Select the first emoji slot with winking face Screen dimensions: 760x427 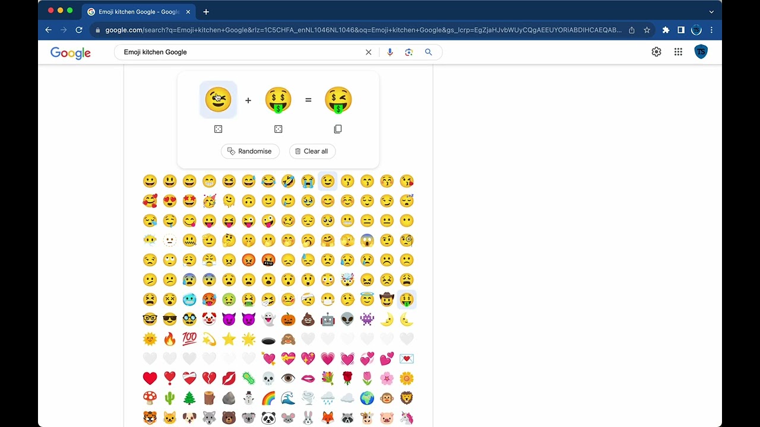pyautogui.click(x=218, y=100)
